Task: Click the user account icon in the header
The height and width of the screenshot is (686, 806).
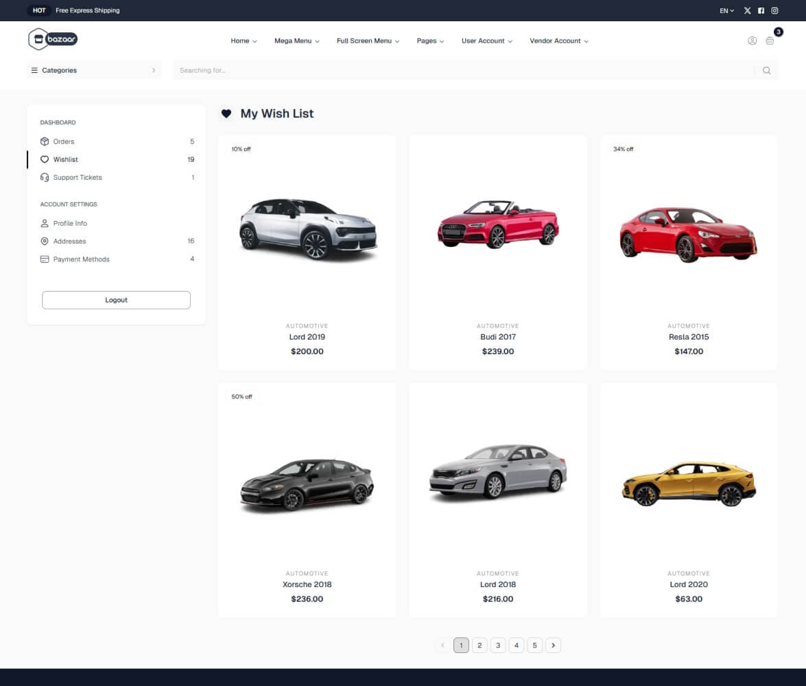Action: click(x=752, y=41)
